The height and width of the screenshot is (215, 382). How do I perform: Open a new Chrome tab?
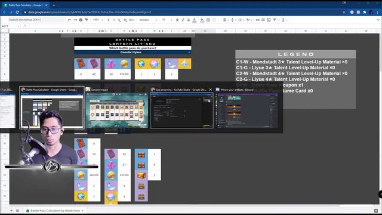coord(54,5)
